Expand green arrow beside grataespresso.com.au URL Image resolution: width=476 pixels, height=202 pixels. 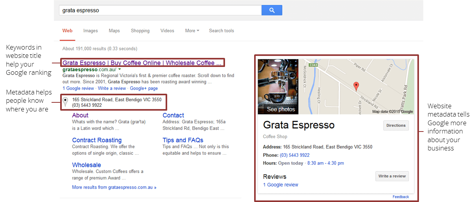tap(120, 69)
